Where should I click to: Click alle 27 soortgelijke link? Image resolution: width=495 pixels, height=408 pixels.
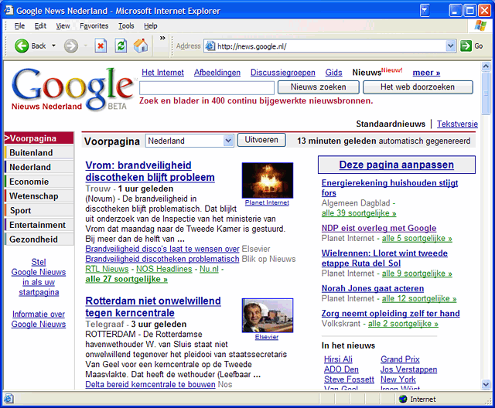coord(126,279)
